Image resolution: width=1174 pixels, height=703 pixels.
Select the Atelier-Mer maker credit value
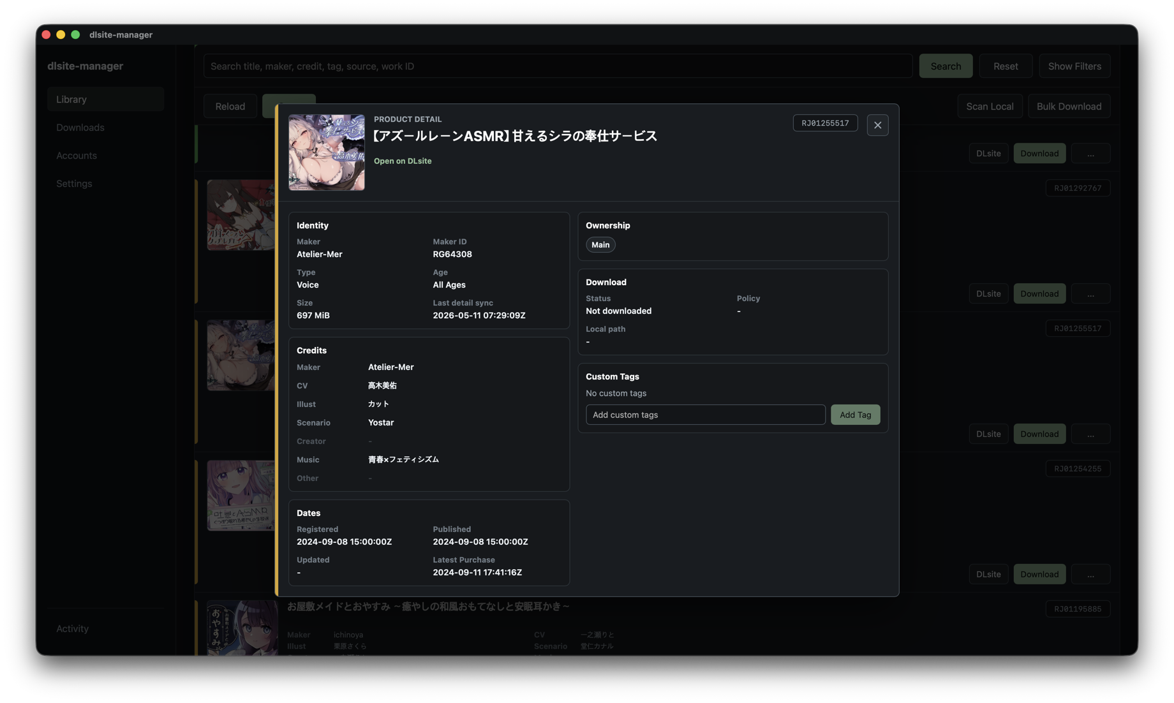[390, 367]
